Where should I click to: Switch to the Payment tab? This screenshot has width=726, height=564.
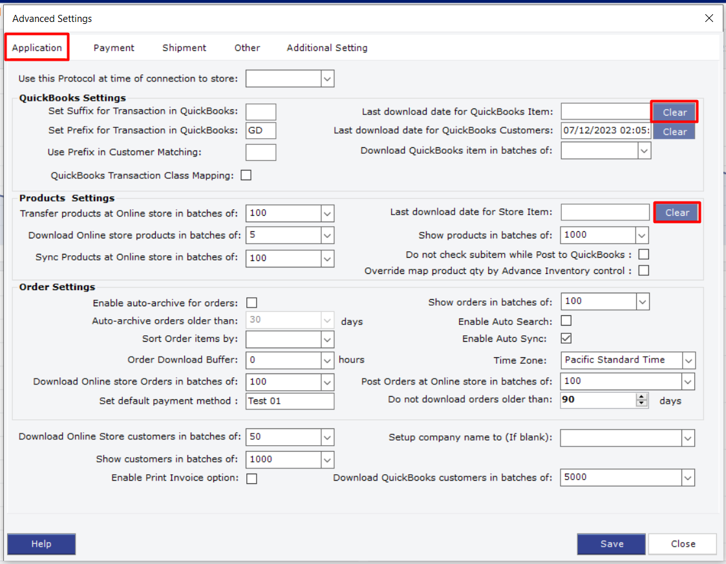click(114, 48)
